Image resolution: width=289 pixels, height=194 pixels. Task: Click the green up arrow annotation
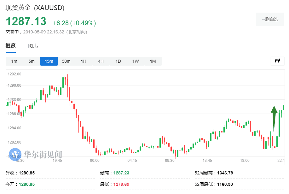coord(274,119)
